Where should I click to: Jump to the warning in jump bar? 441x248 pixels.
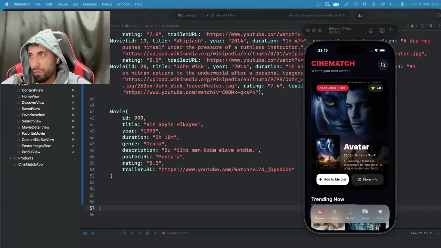412,26
